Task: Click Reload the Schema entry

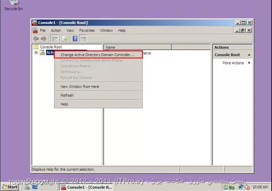Action: click(98, 78)
